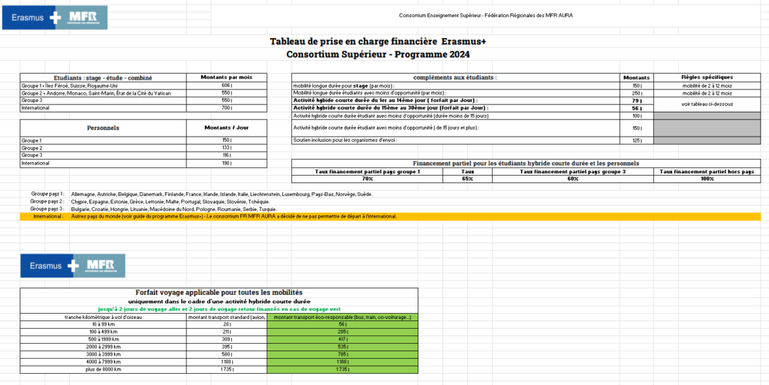This screenshot has height=385, width=769.
Task: Select the 'Consortium Enseignement Supérieur' header text
Action: (486, 15)
